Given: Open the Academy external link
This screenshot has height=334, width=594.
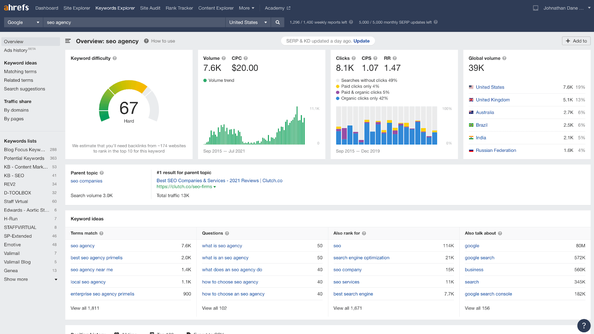Looking at the screenshot, I should pyautogui.click(x=277, y=8).
